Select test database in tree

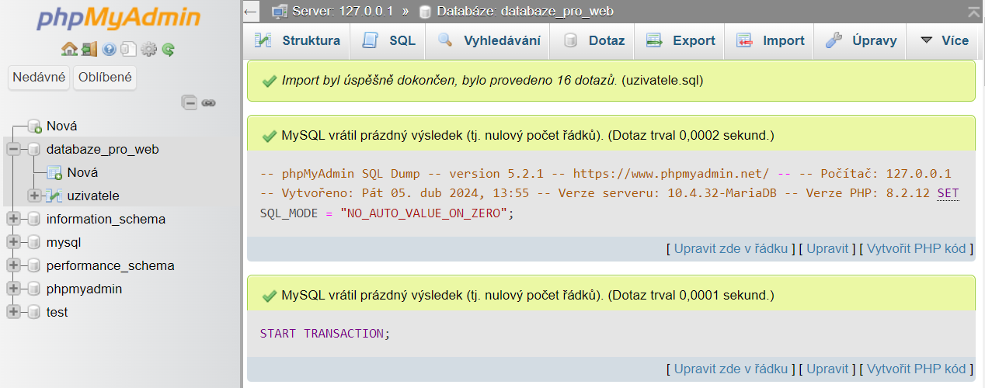[x=57, y=312]
